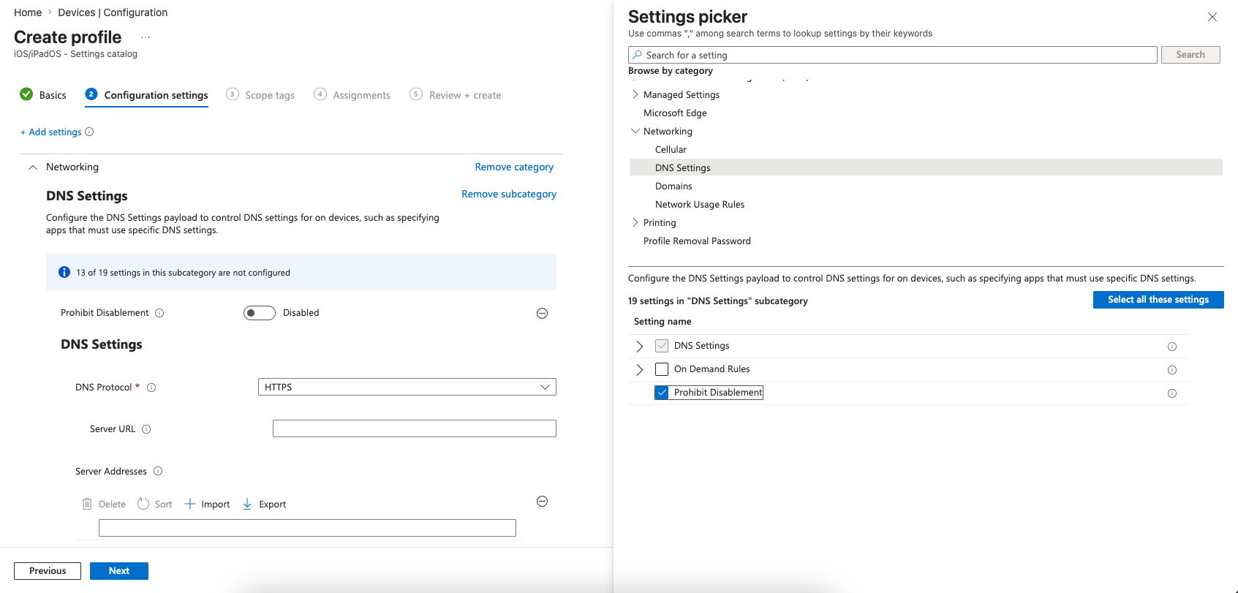
Task: Remove the Prohibit Disablement setting via minus icon
Action: pyautogui.click(x=543, y=313)
